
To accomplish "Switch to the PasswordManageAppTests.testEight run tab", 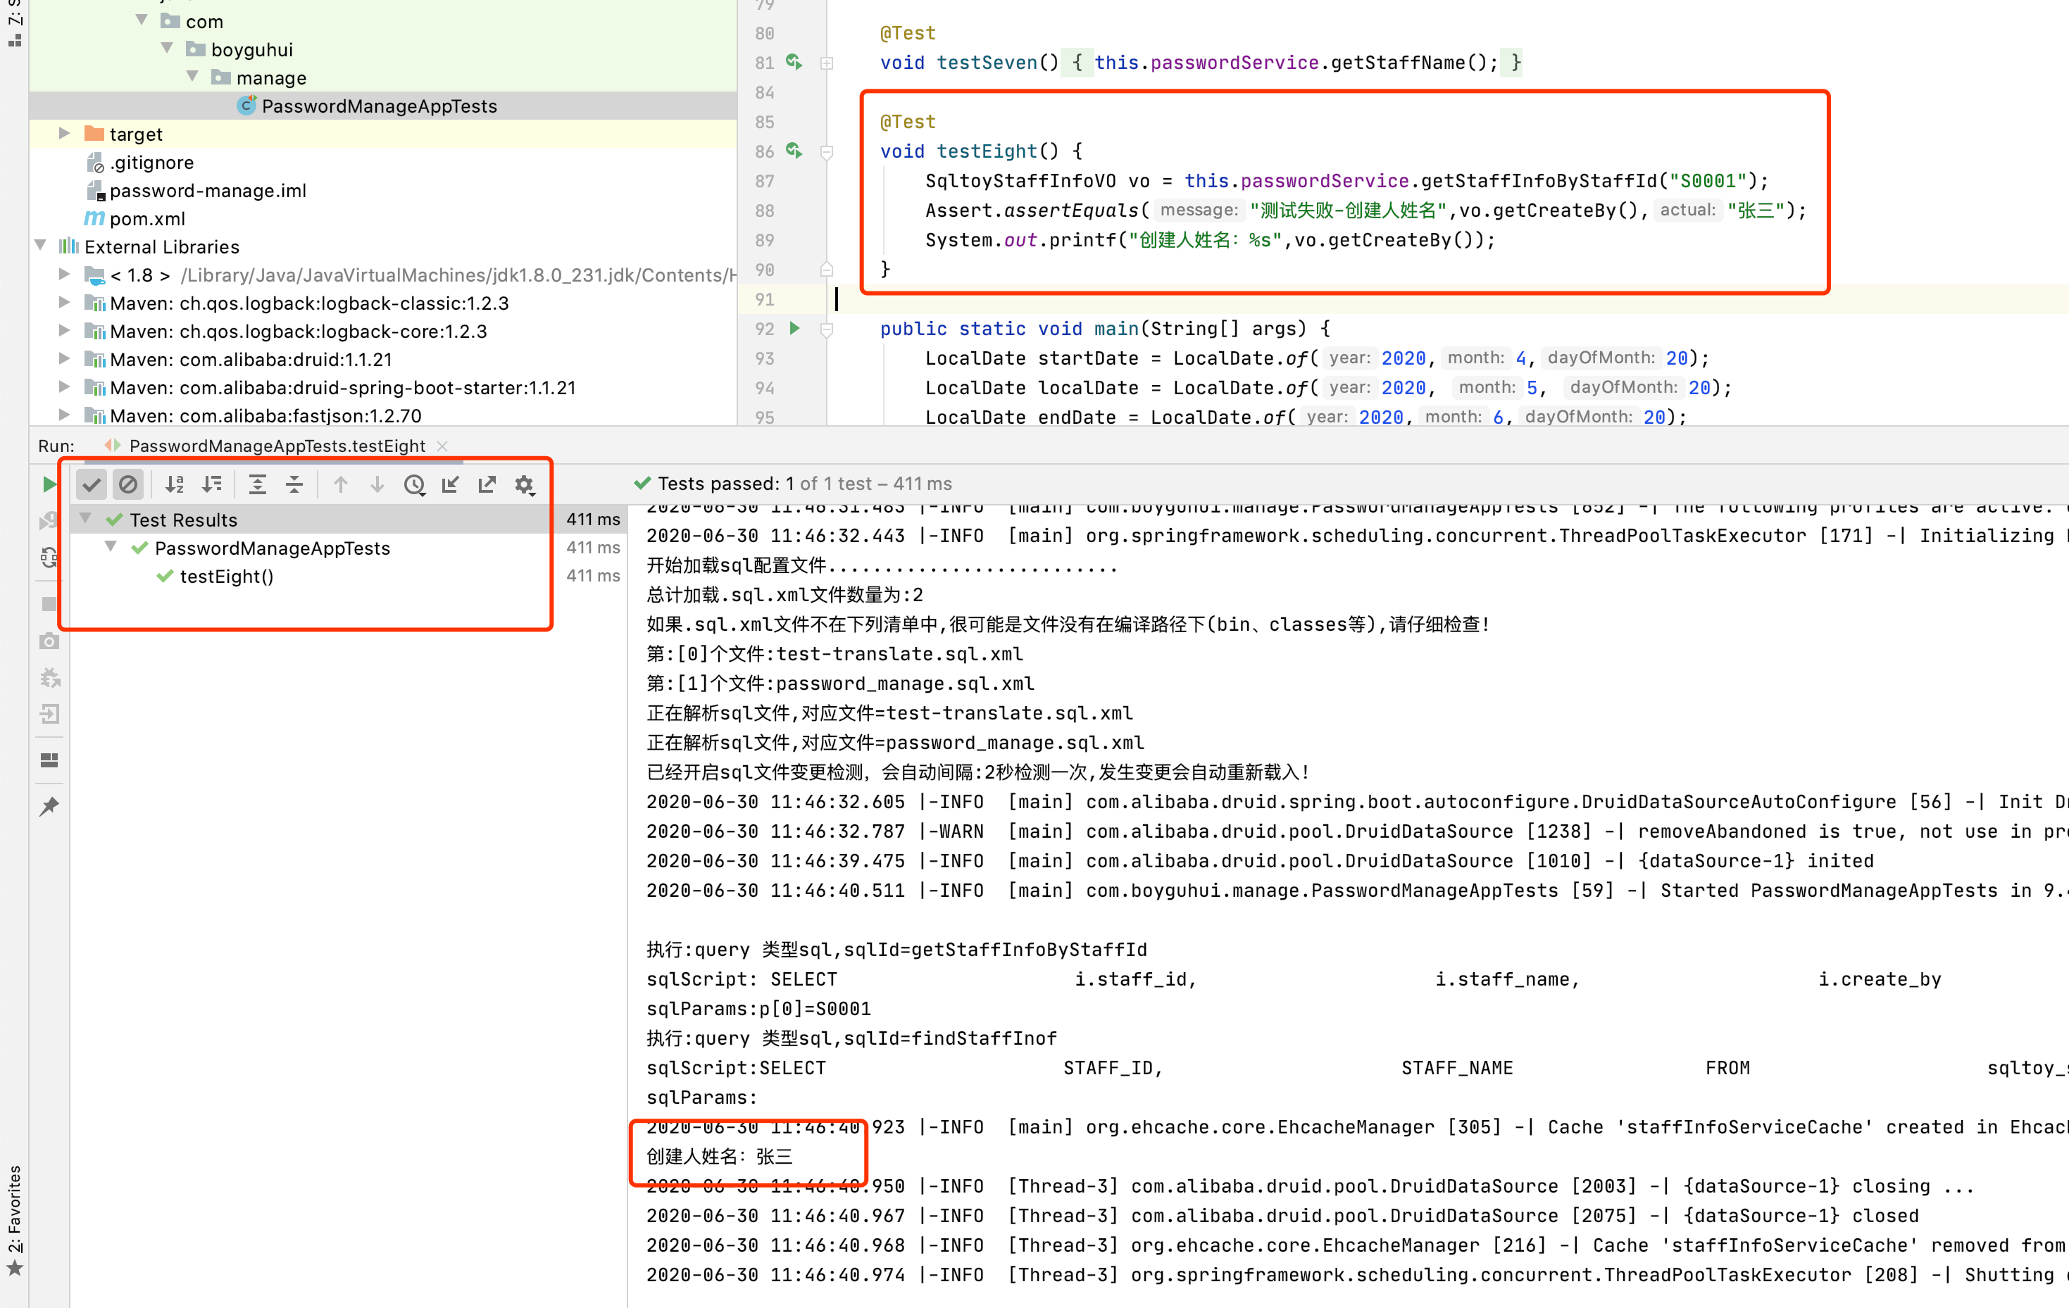I will (275, 446).
